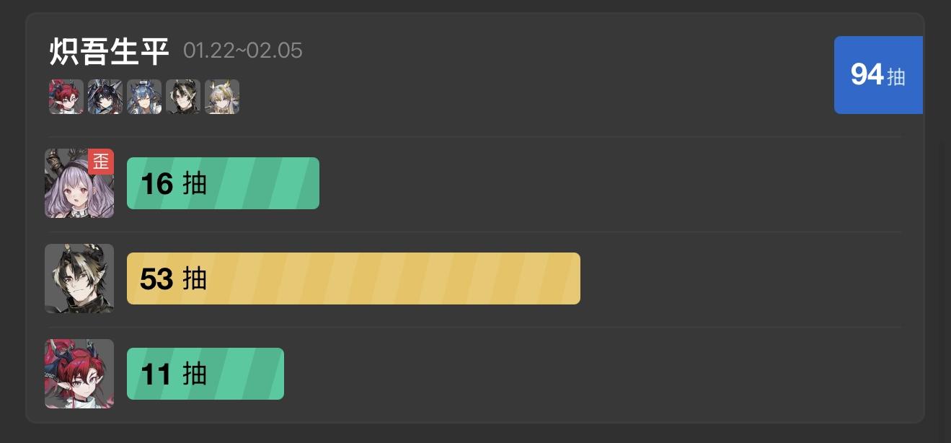Click the '16 抽' text label

(174, 184)
